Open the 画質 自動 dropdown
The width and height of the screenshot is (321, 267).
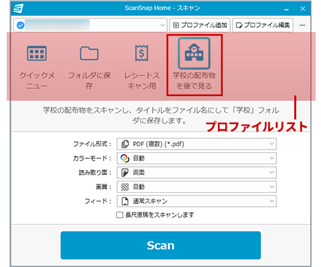(x=197, y=187)
